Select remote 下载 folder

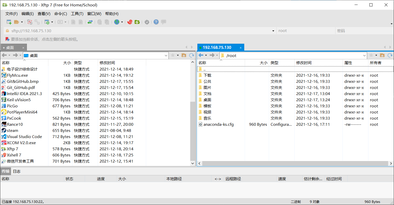tap(207, 75)
